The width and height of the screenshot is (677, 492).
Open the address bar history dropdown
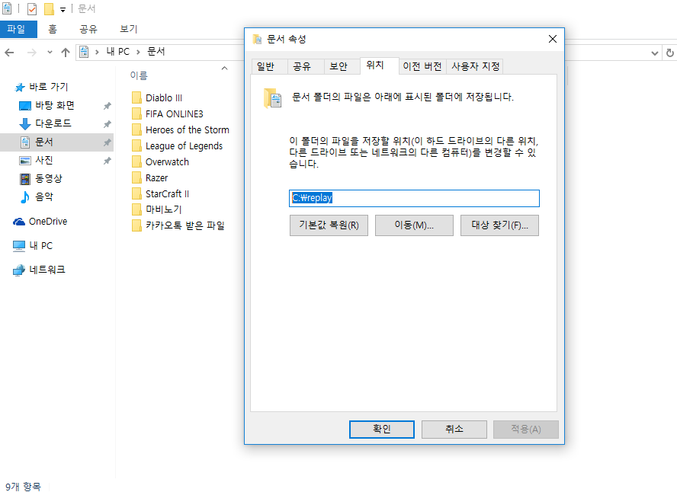click(x=654, y=51)
